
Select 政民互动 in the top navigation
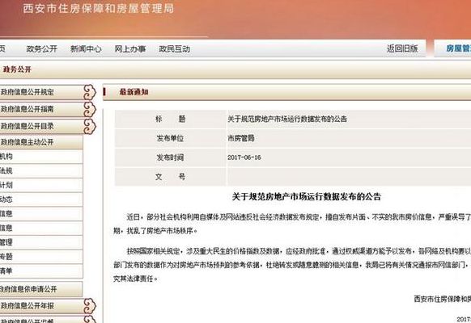[174, 48]
